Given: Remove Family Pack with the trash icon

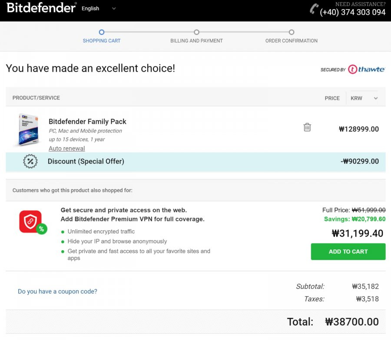Looking at the screenshot, I should pyautogui.click(x=307, y=127).
